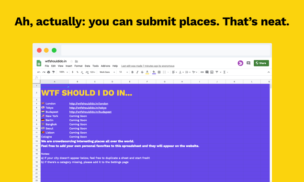Click the browser address bar
The image size is (304, 182).
point(166,50)
